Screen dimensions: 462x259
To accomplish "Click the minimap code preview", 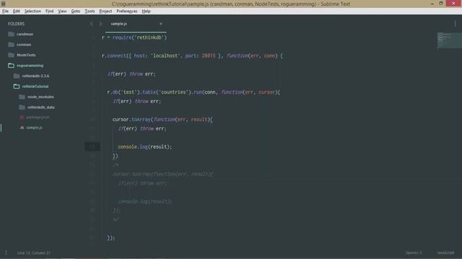I will pos(449,40).
